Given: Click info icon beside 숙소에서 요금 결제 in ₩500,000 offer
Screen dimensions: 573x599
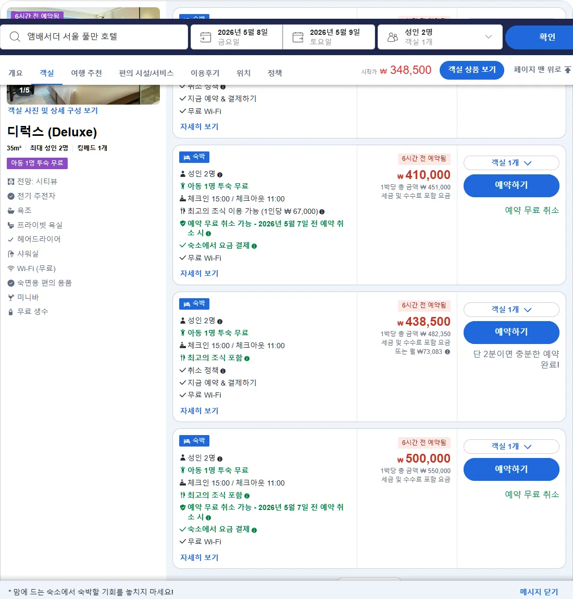Looking at the screenshot, I should [x=254, y=530].
